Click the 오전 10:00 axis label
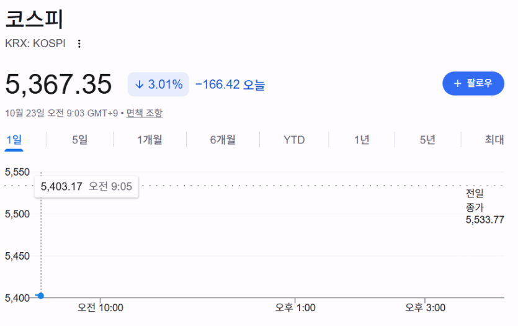518x326 pixels. point(100,308)
